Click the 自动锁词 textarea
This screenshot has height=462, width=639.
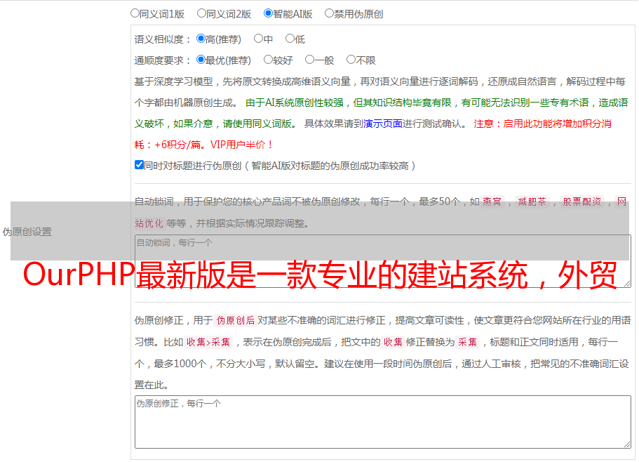383,261
